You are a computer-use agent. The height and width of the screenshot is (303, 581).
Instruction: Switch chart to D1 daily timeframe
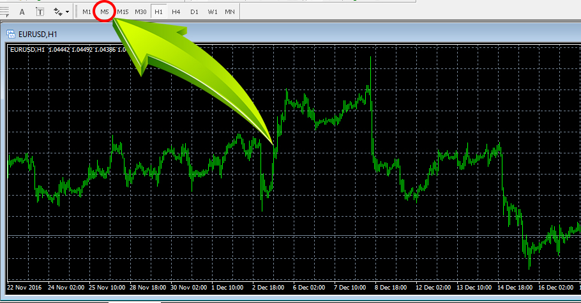click(x=194, y=12)
